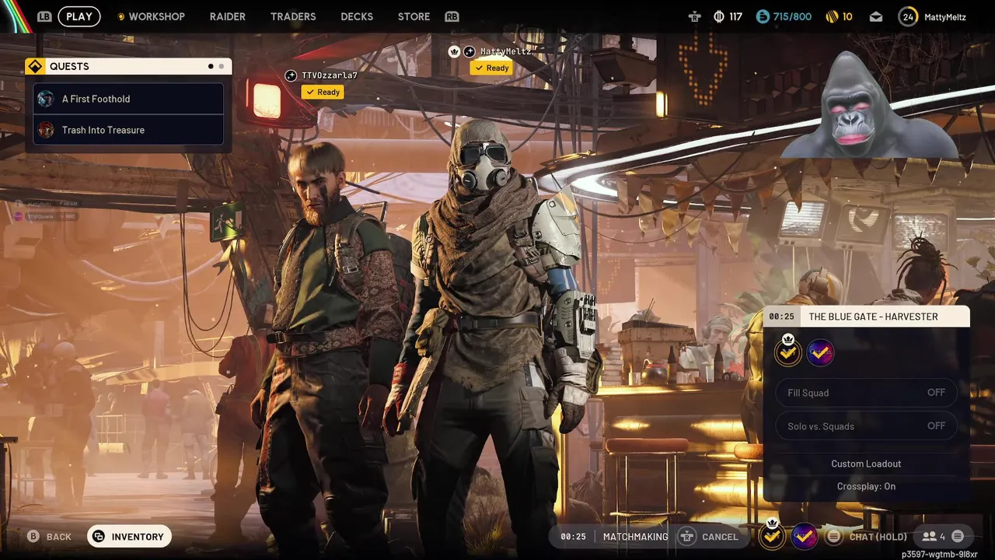Click the crown leader icon above MattyMeltz
Image resolution: width=995 pixels, height=560 pixels.
tap(455, 51)
